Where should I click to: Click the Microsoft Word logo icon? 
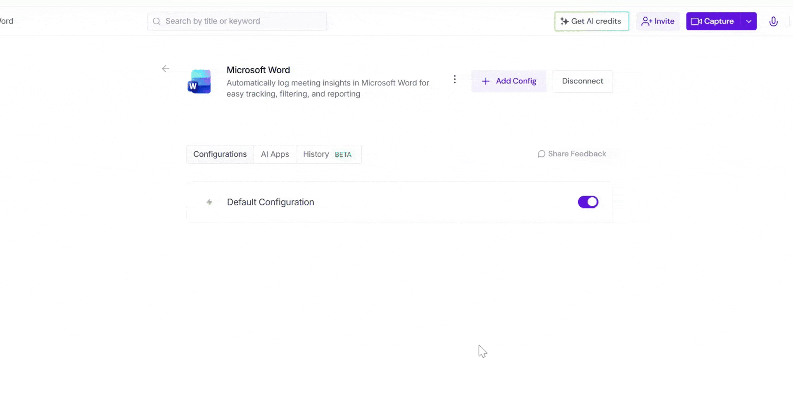(199, 82)
